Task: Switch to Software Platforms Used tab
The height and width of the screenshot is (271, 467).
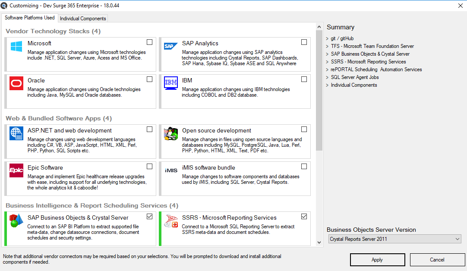Action: point(29,18)
